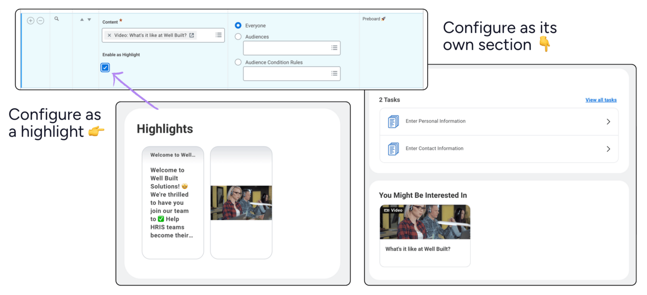
Task: Click the What's it like at Well Built? title
Action: coord(418,249)
